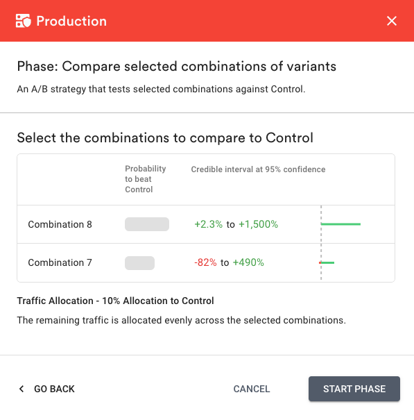Click Combination 8 green credible interval bar
The image size is (414, 420).
click(340, 224)
